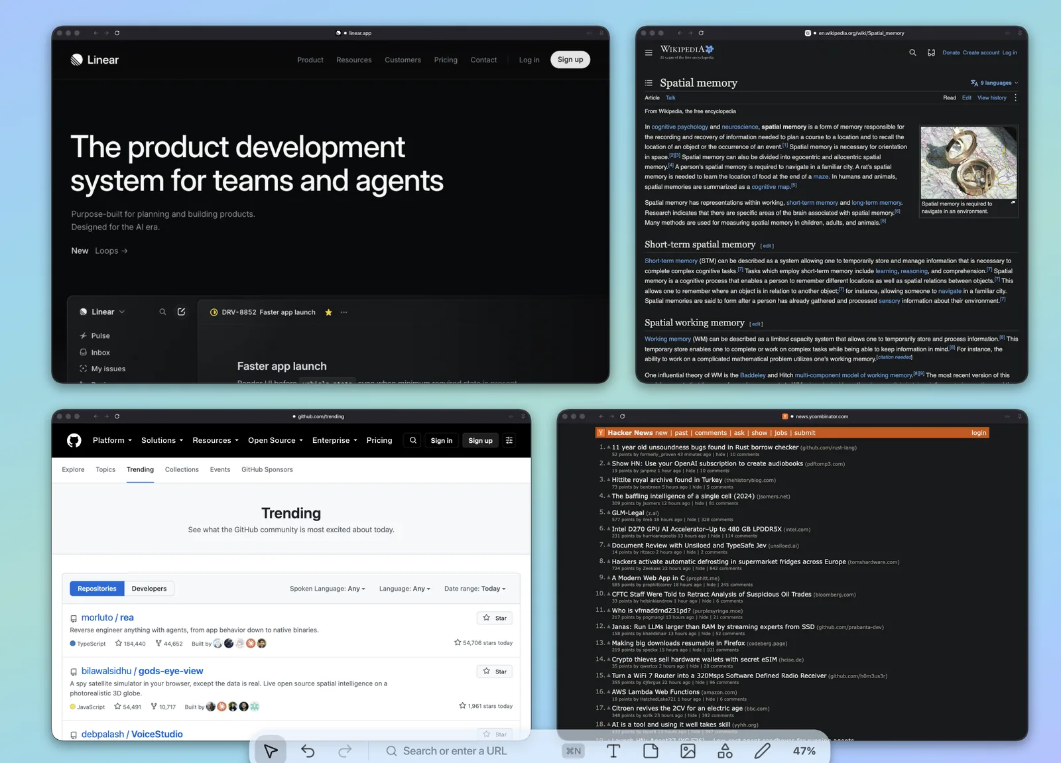Screen dimensions: 1061x763
Task: Select the Text tool in bottom toolbar
Action: click(613, 751)
